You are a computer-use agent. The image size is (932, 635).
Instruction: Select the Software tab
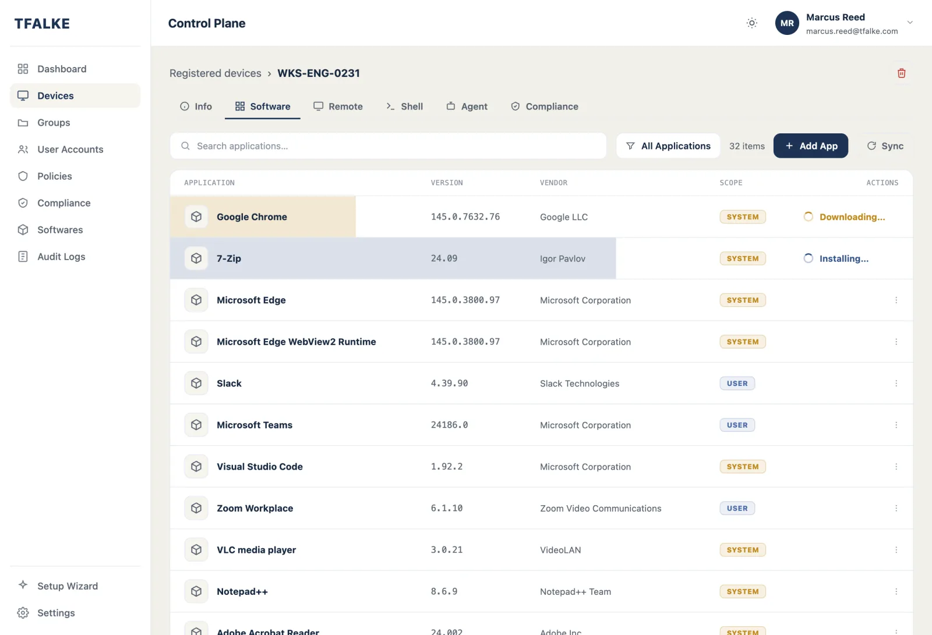pos(263,107)
